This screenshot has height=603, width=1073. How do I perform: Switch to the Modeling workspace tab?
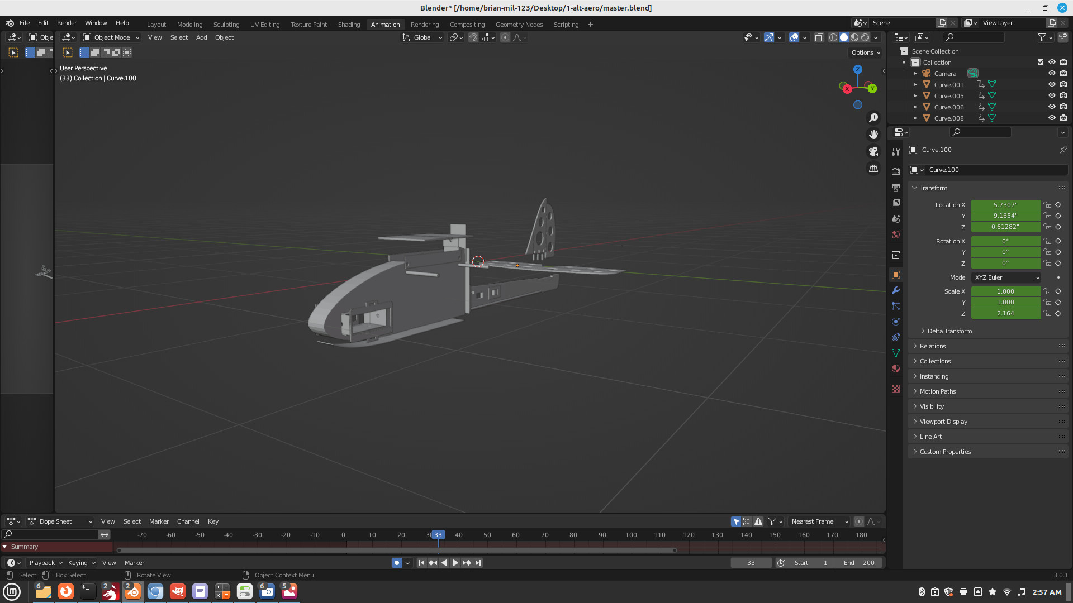[x=189, y=25]
